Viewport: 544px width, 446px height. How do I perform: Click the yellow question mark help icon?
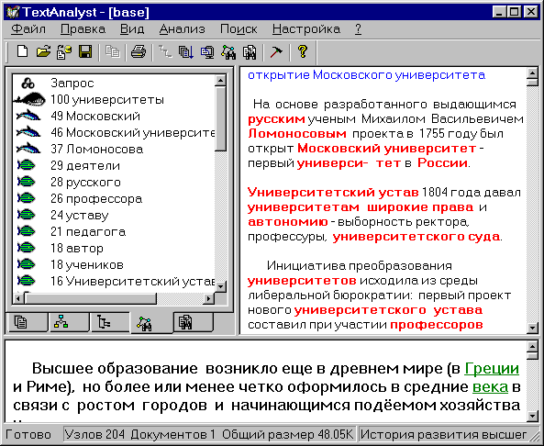point(303,52)
